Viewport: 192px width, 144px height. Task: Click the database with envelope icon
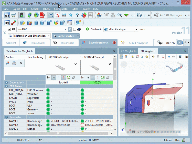point(43,23)
